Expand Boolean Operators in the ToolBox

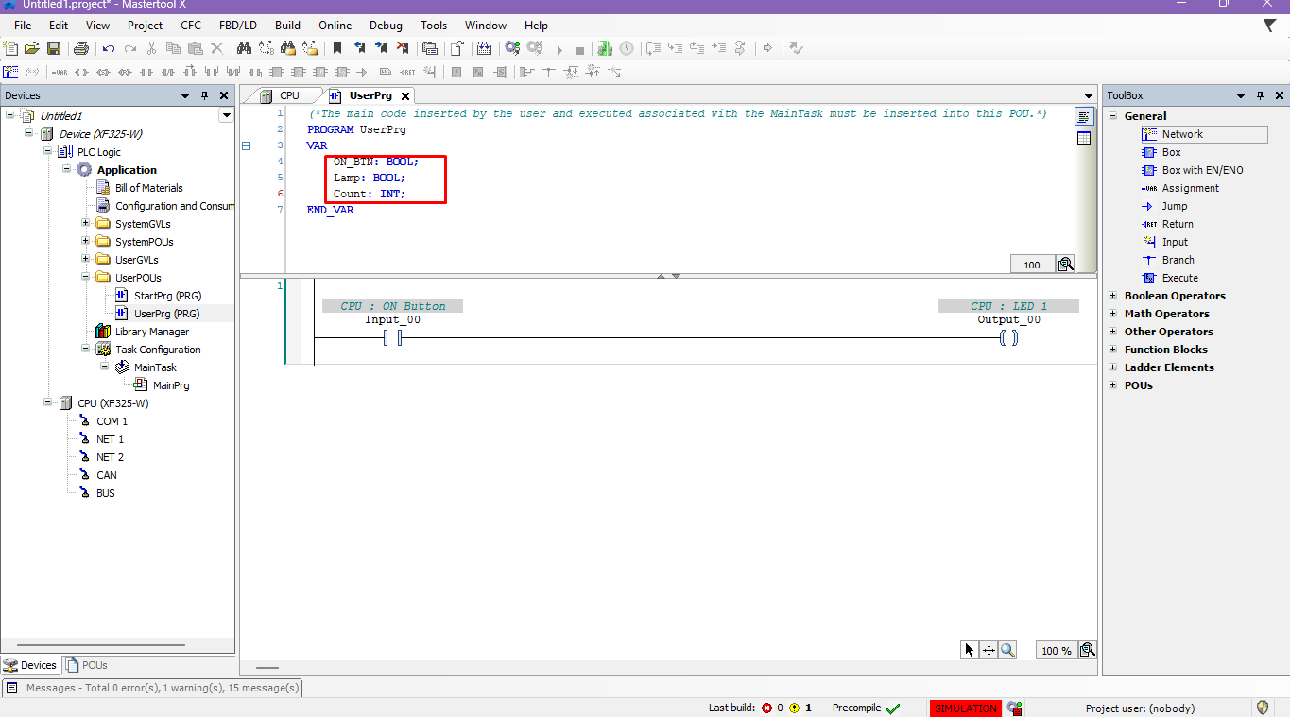pyautogui.click(x=1112, y=296)
